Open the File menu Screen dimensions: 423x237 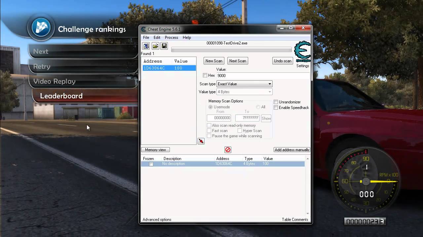coord(146,38)
